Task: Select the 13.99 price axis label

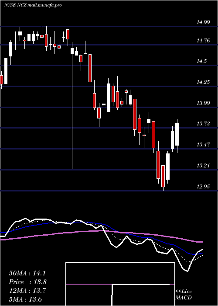Action: (203, 103)
